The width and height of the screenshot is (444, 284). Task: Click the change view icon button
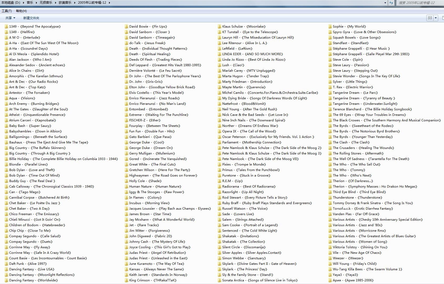pos(430,18)
